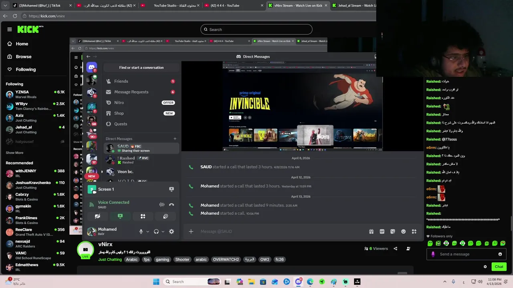This screenshot has height=288, width=513.
Task: Toggle Discord screen share button
Action: [120, 216]
